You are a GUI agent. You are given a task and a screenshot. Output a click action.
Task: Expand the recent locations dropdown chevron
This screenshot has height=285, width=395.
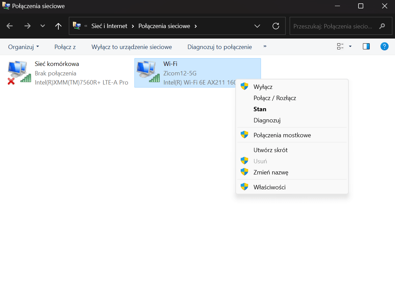43,26
